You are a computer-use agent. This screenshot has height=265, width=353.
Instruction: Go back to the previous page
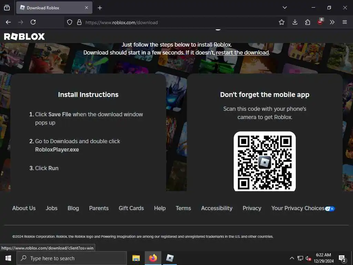(8, 22)
